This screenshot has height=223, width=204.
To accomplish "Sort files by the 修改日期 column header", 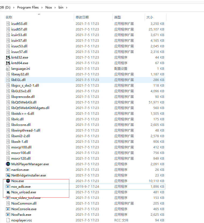I will pyautogui.click(x=82, y=17).
